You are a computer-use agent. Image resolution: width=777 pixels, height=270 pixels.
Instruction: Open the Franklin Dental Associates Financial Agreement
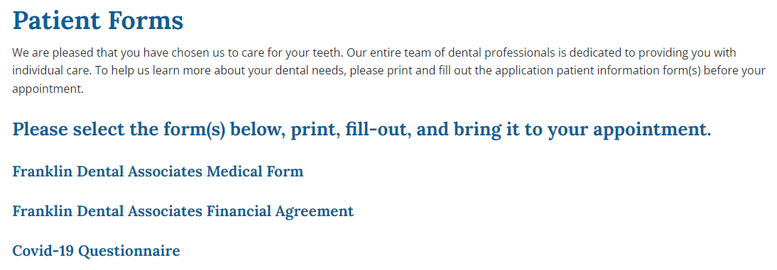pos(183,212)
